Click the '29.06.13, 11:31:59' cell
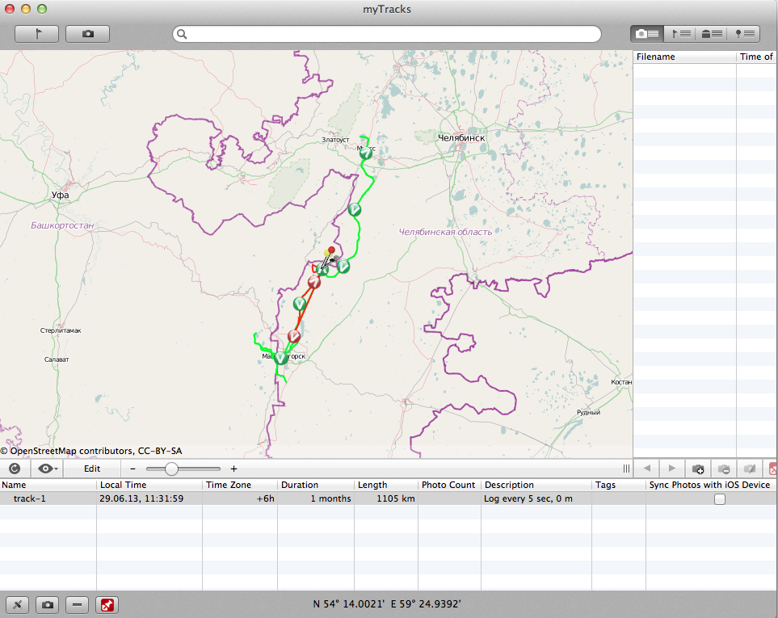Screen dimensions: 778x618 (141, 498)
